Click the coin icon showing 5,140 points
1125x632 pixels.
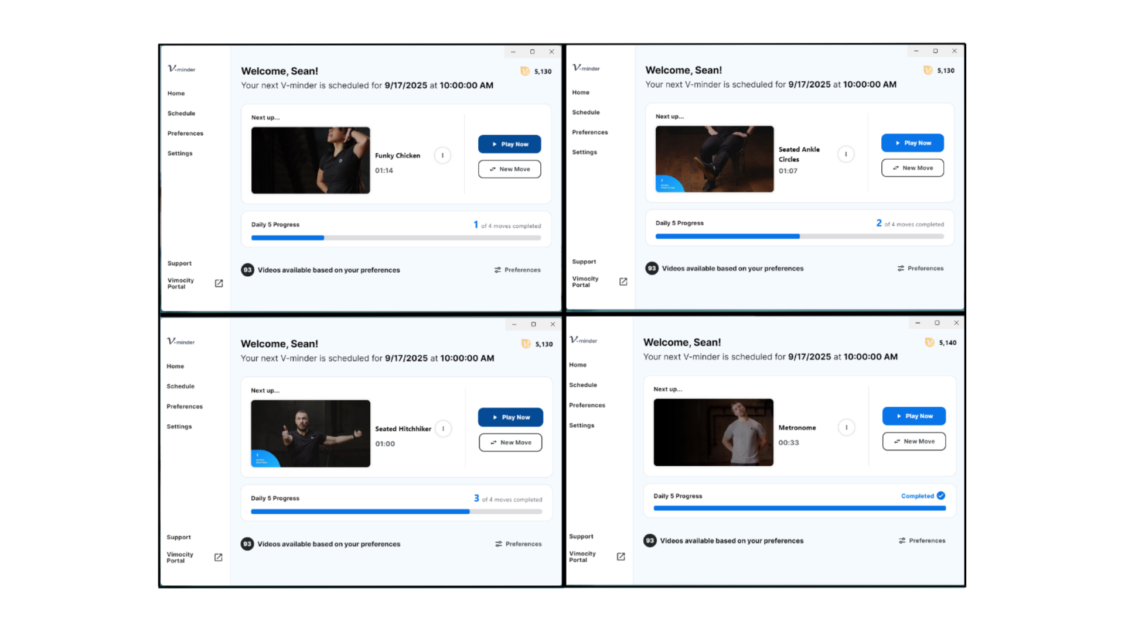pos(929,342)
